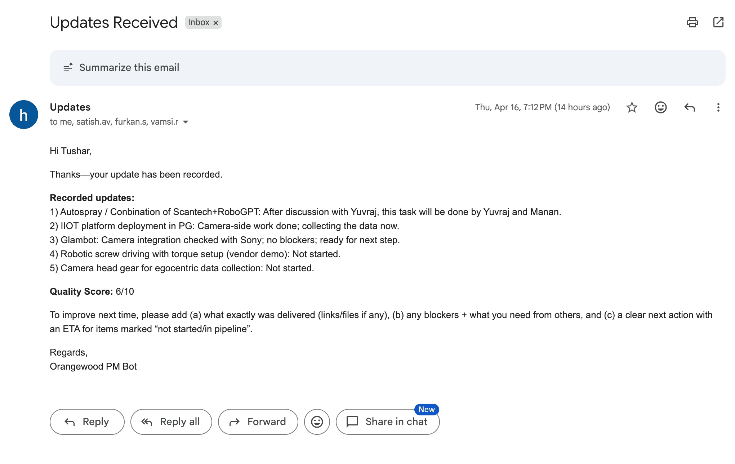Image resolution: width=735 pixels, height=464 pixels.
Task: Star the Updates message
Action: (x=632, y=107)
